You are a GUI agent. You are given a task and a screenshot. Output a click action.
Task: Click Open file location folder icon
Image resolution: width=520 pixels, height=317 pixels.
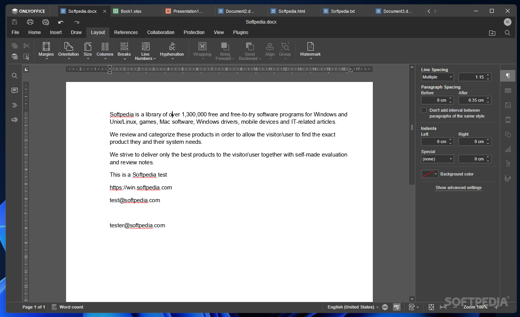click(492, 33)
